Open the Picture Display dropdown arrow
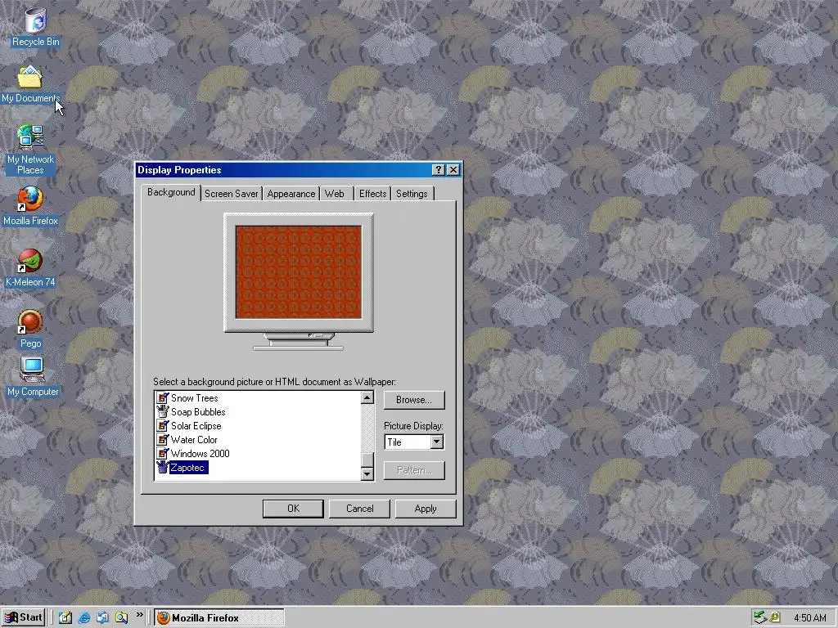 pyautogui.click(x=437, y=442)
